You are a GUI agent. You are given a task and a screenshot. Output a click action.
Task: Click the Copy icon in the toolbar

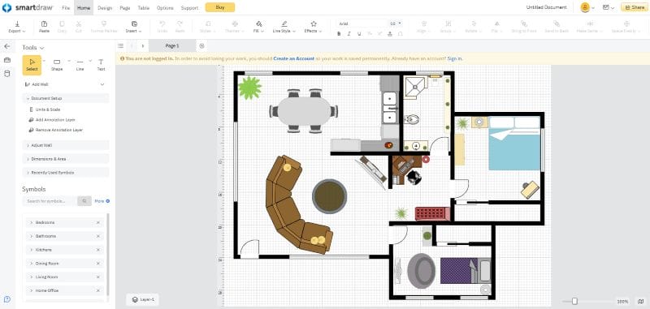click(62, 24)
